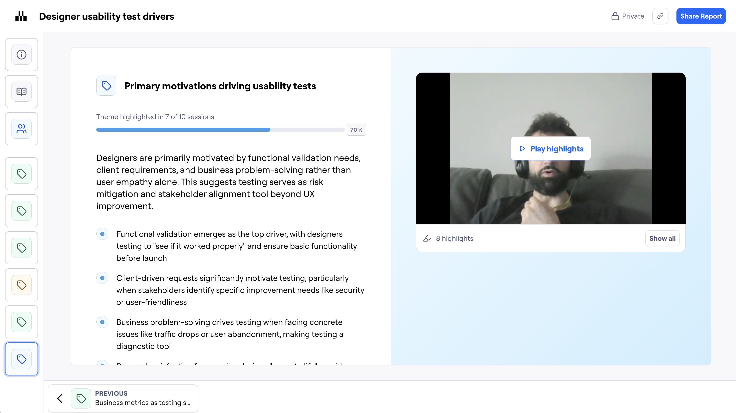This screenshot has width=736, height=413.
Task: Click the previous chevron arrow
Action: click(x=60, y=398)
